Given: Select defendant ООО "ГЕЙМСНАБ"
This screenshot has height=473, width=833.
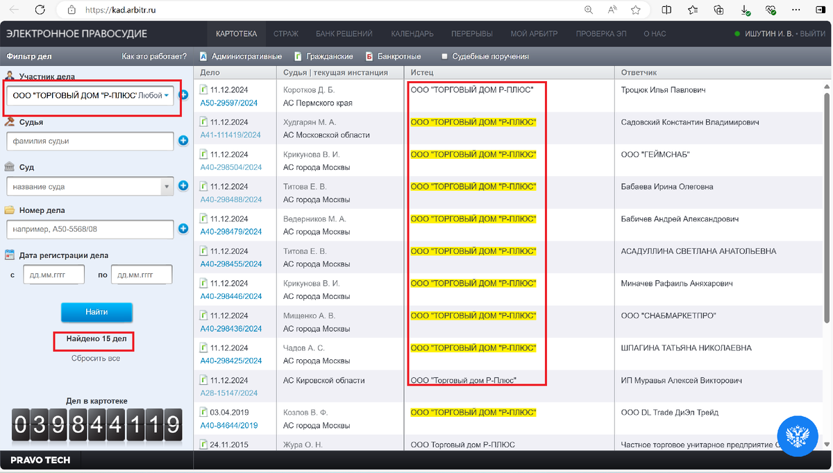Looking at the screenshot, I should click(x=655, y=154).
